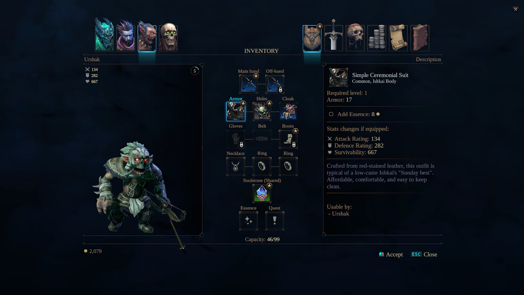Open the scroll tab
The width and height of the screenshot is (524, 295).
(x=398, y=38)
